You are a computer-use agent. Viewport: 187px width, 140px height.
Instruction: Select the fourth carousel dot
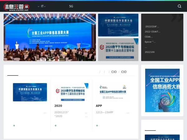coord(54,60)
